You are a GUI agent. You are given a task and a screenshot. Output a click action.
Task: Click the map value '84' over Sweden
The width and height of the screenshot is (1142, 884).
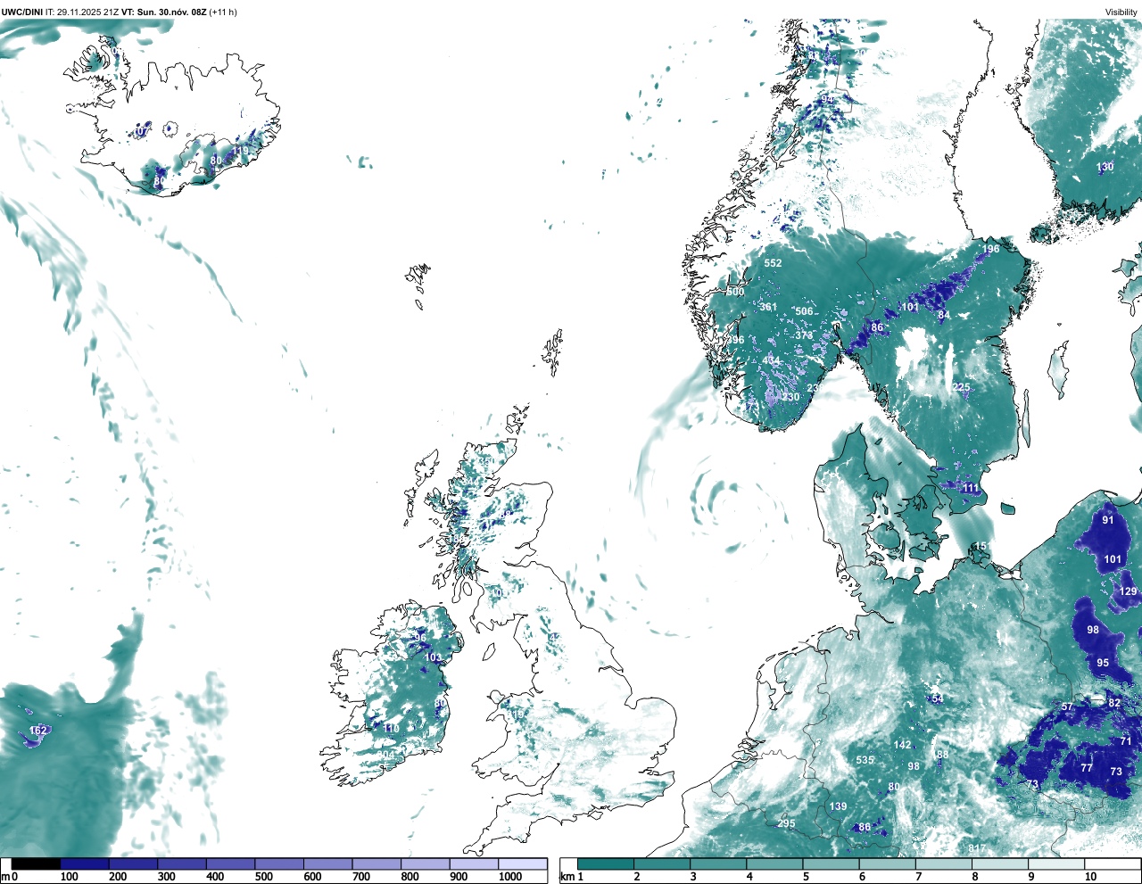click(944, 315)
